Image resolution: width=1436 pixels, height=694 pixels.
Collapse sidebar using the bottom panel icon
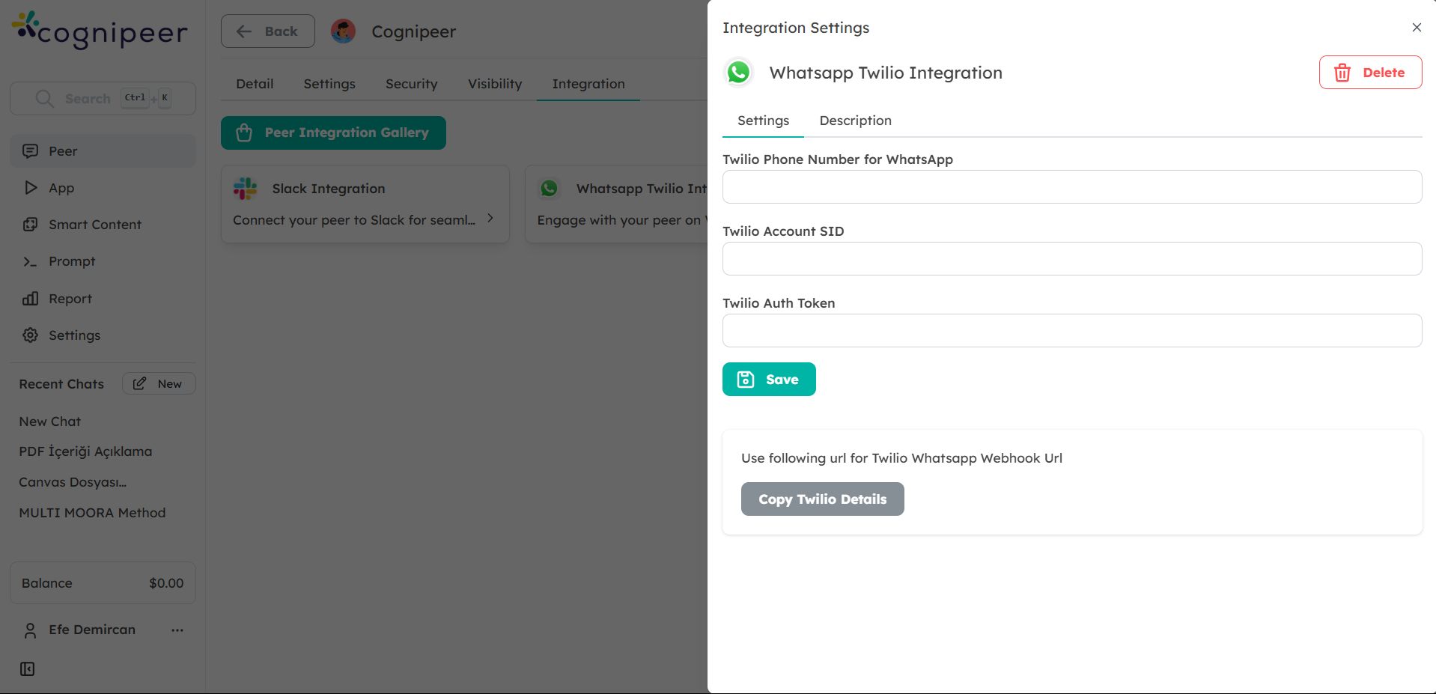(28, 669)
